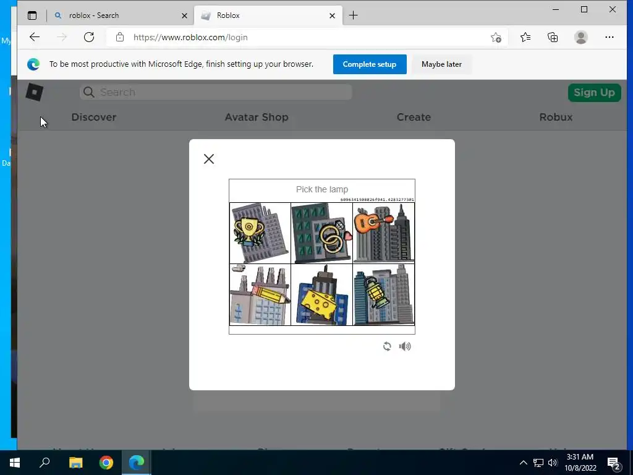Open a new browser tab
The width and height of the screenshot is (633, 475).
[x=353, y=15]
